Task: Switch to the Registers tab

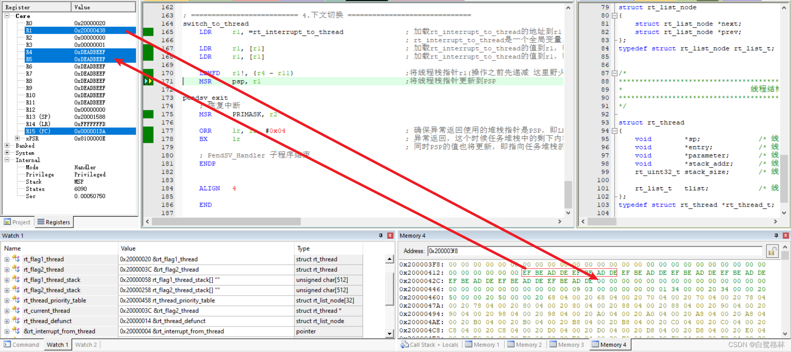Action: pyautogui.click(x=54, y=222)
